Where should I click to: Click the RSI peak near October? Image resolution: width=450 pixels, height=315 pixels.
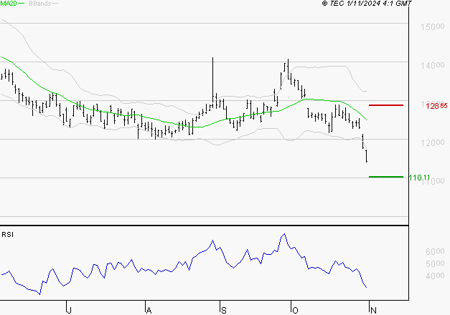click(x=284, y=235)
